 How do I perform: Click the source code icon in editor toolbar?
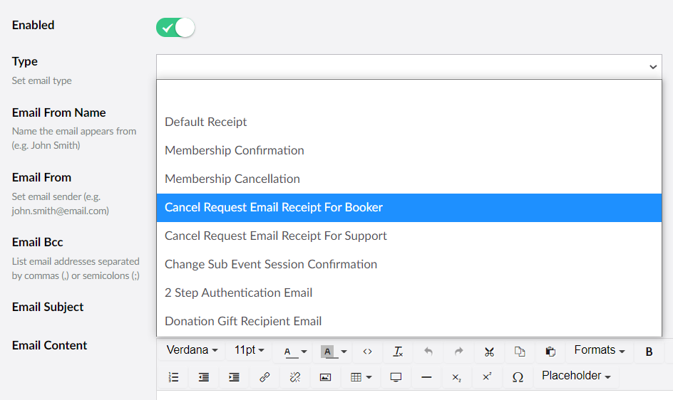tap(367, 352)
